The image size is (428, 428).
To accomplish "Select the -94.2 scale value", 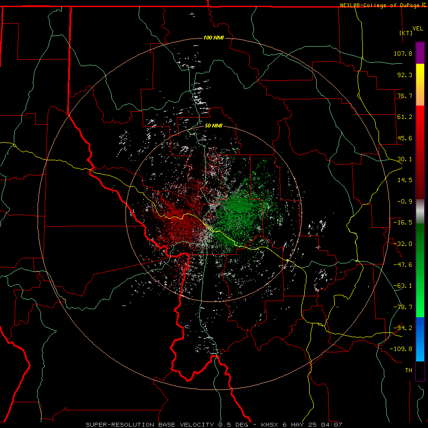I will tap(403, 328).
